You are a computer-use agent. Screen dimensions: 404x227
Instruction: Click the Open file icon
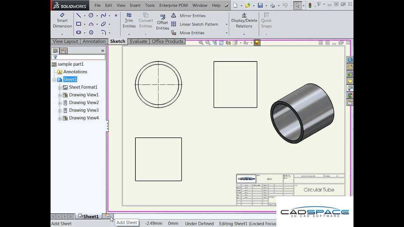(248, 5)
